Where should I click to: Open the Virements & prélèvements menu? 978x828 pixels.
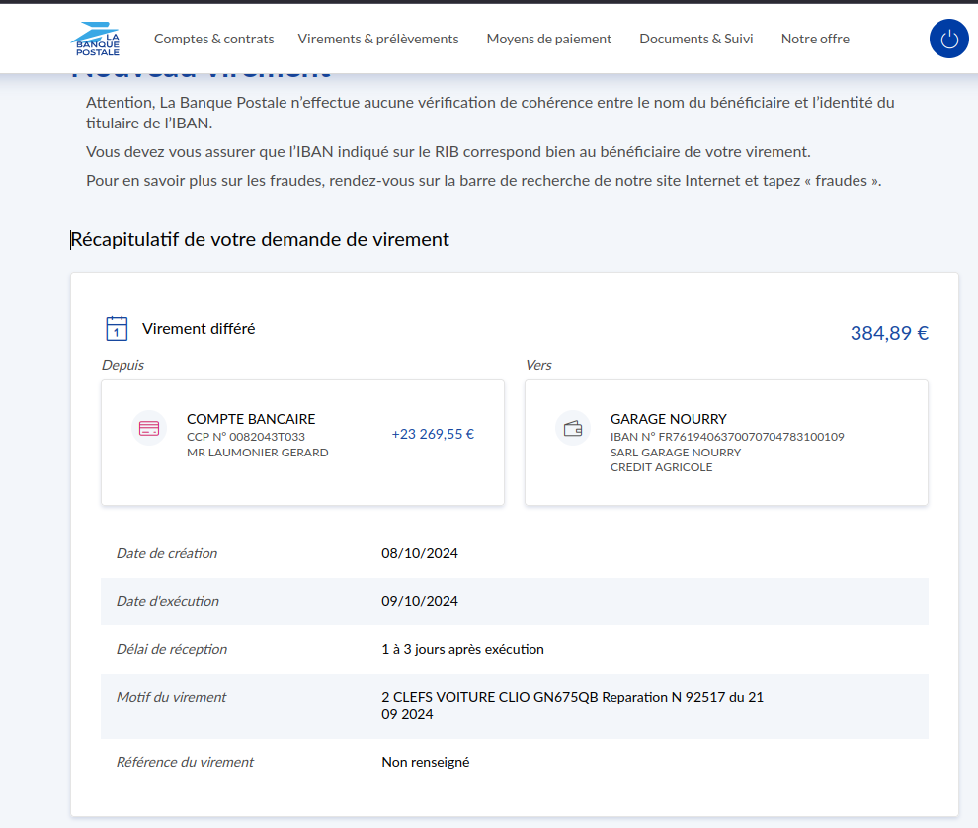(x=378, y=40)
